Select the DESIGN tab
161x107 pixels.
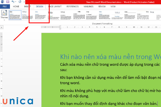(x=39, y=6)
